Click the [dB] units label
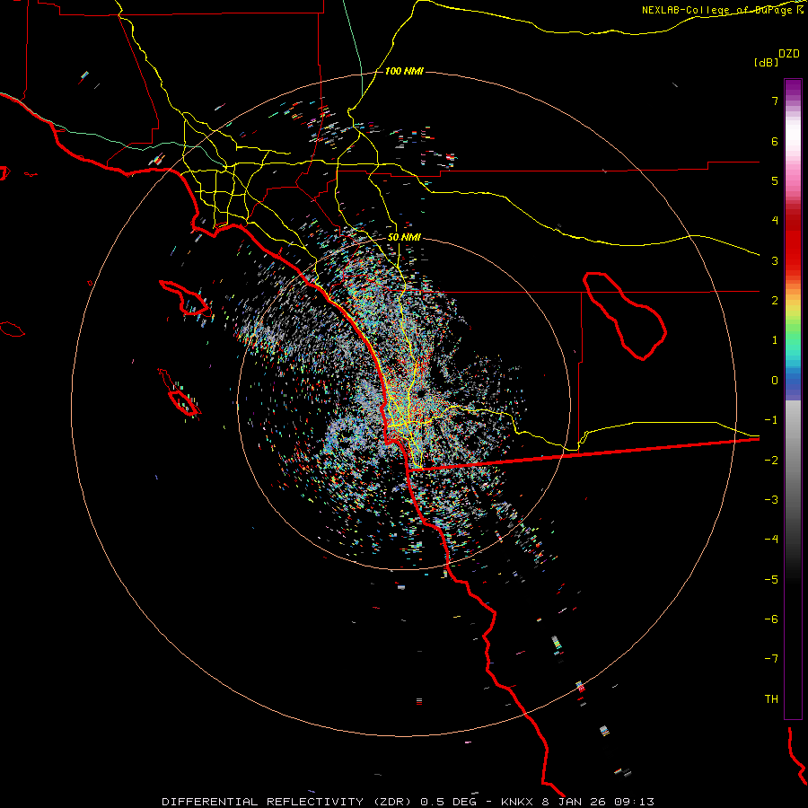The height and width of the screenshot is (808, 808). [x=766, y=62]
